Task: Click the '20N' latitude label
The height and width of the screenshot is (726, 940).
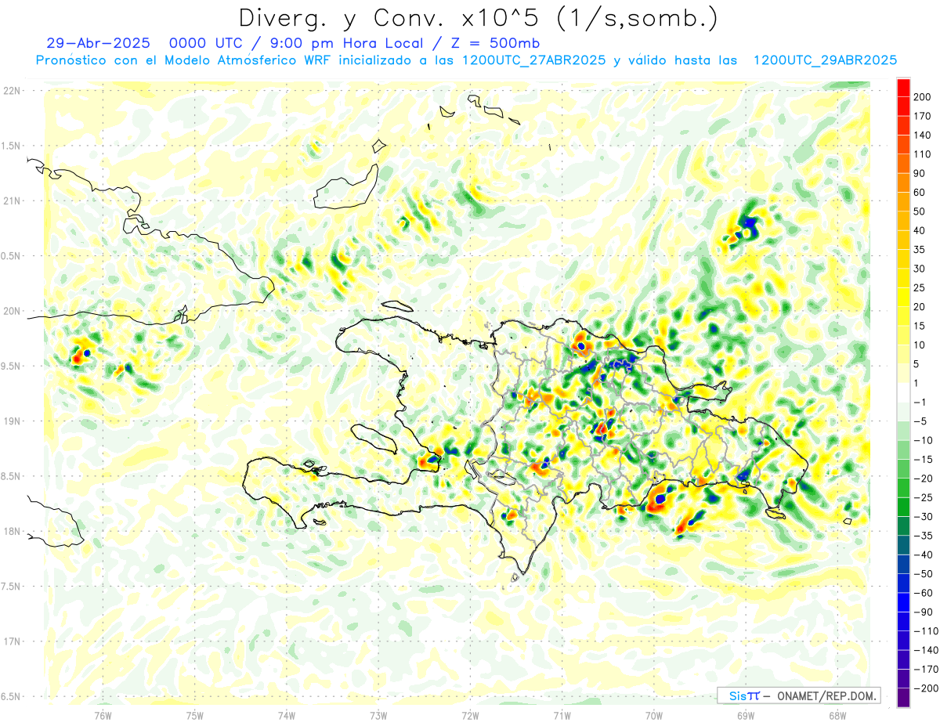Action: pyautogui.click(x=11, y=311)
